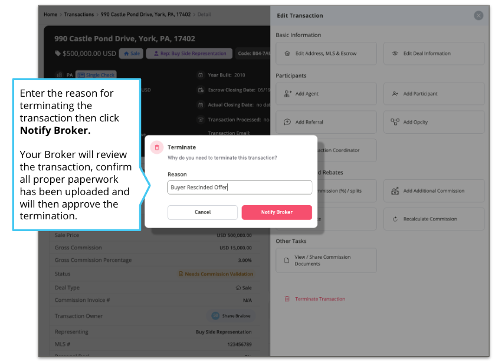The height and width of the screenshot is (362, 495).
Task: Click the house icon on Edit Address
Action: 287,54
